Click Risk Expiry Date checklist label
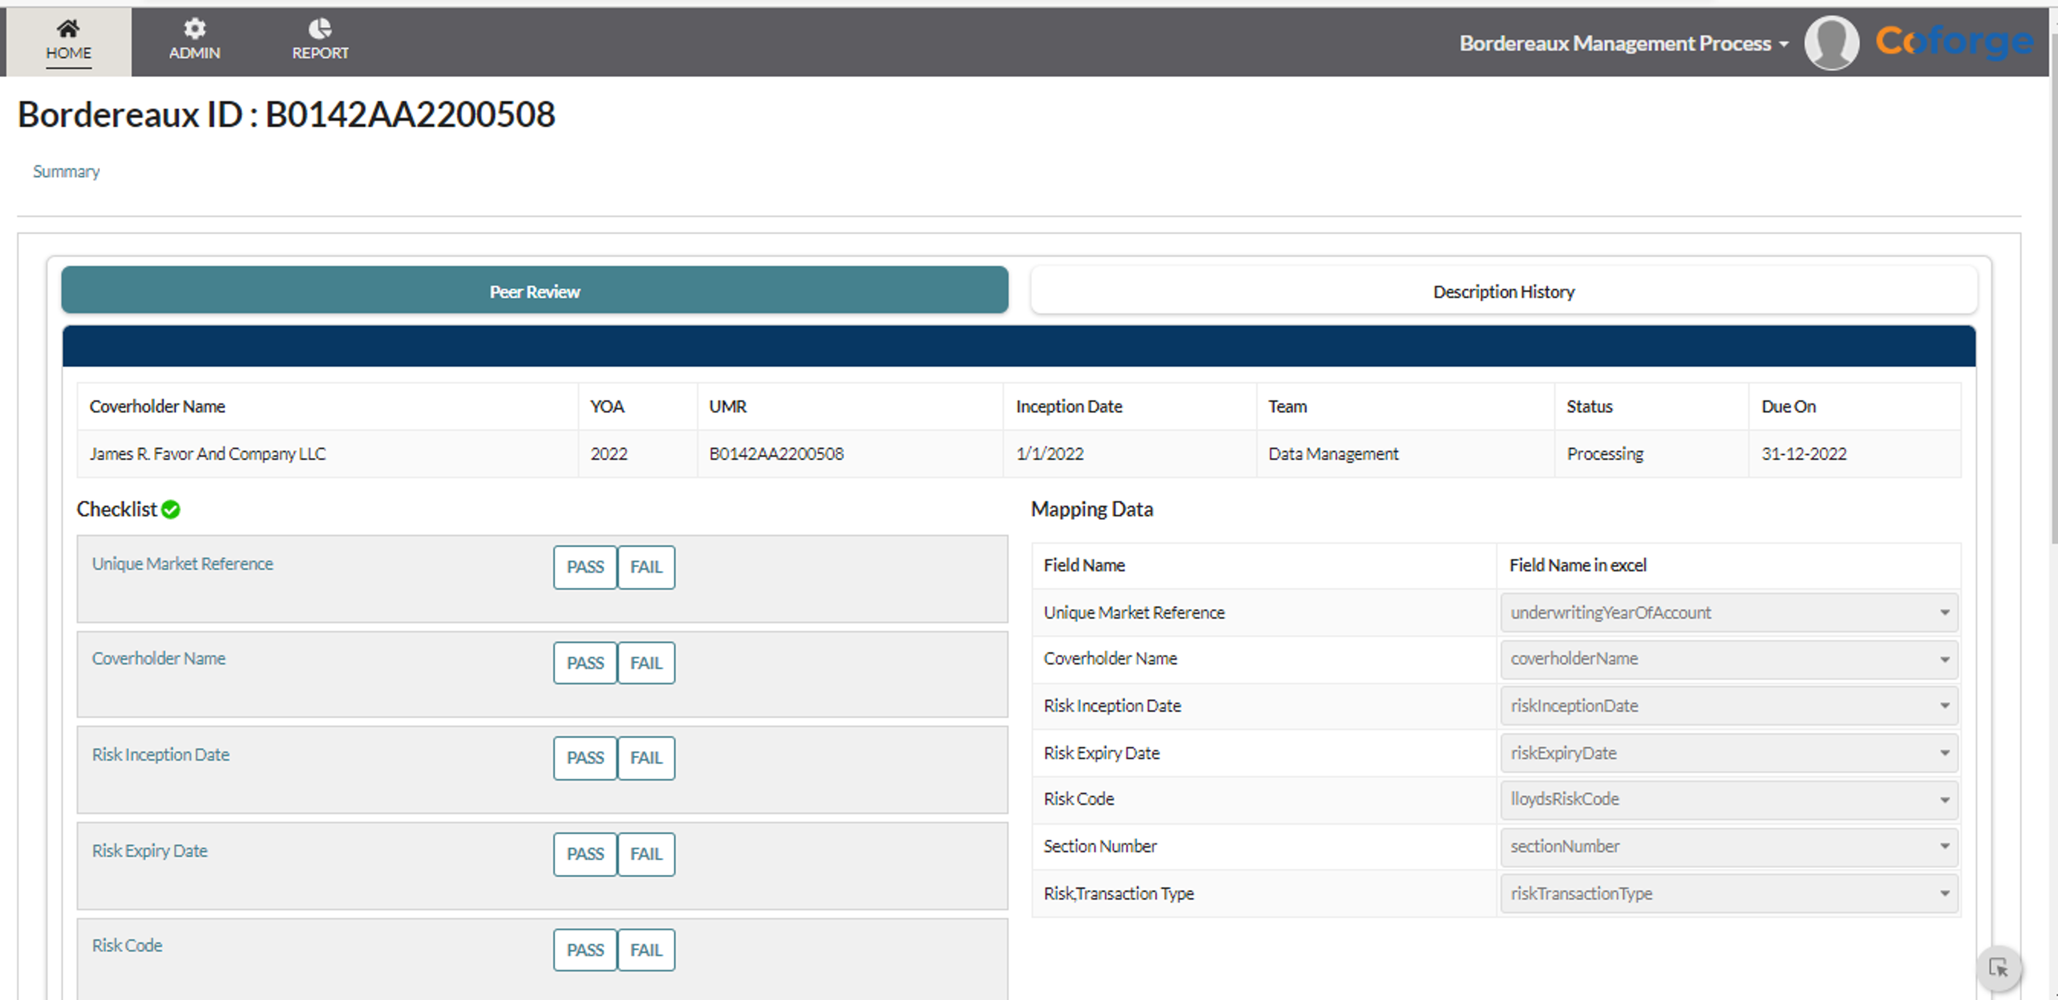 pos(150,851)
